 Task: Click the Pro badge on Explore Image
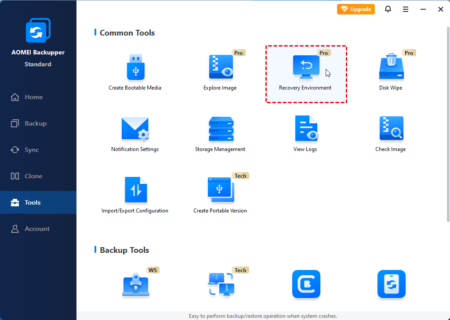coord(239,53)
